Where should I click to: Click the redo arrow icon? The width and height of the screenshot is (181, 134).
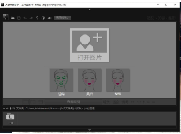pos(31,18)
